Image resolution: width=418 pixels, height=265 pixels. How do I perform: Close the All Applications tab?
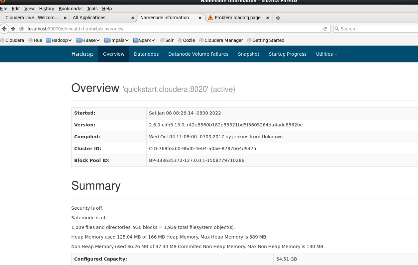[x=132, y=18]
